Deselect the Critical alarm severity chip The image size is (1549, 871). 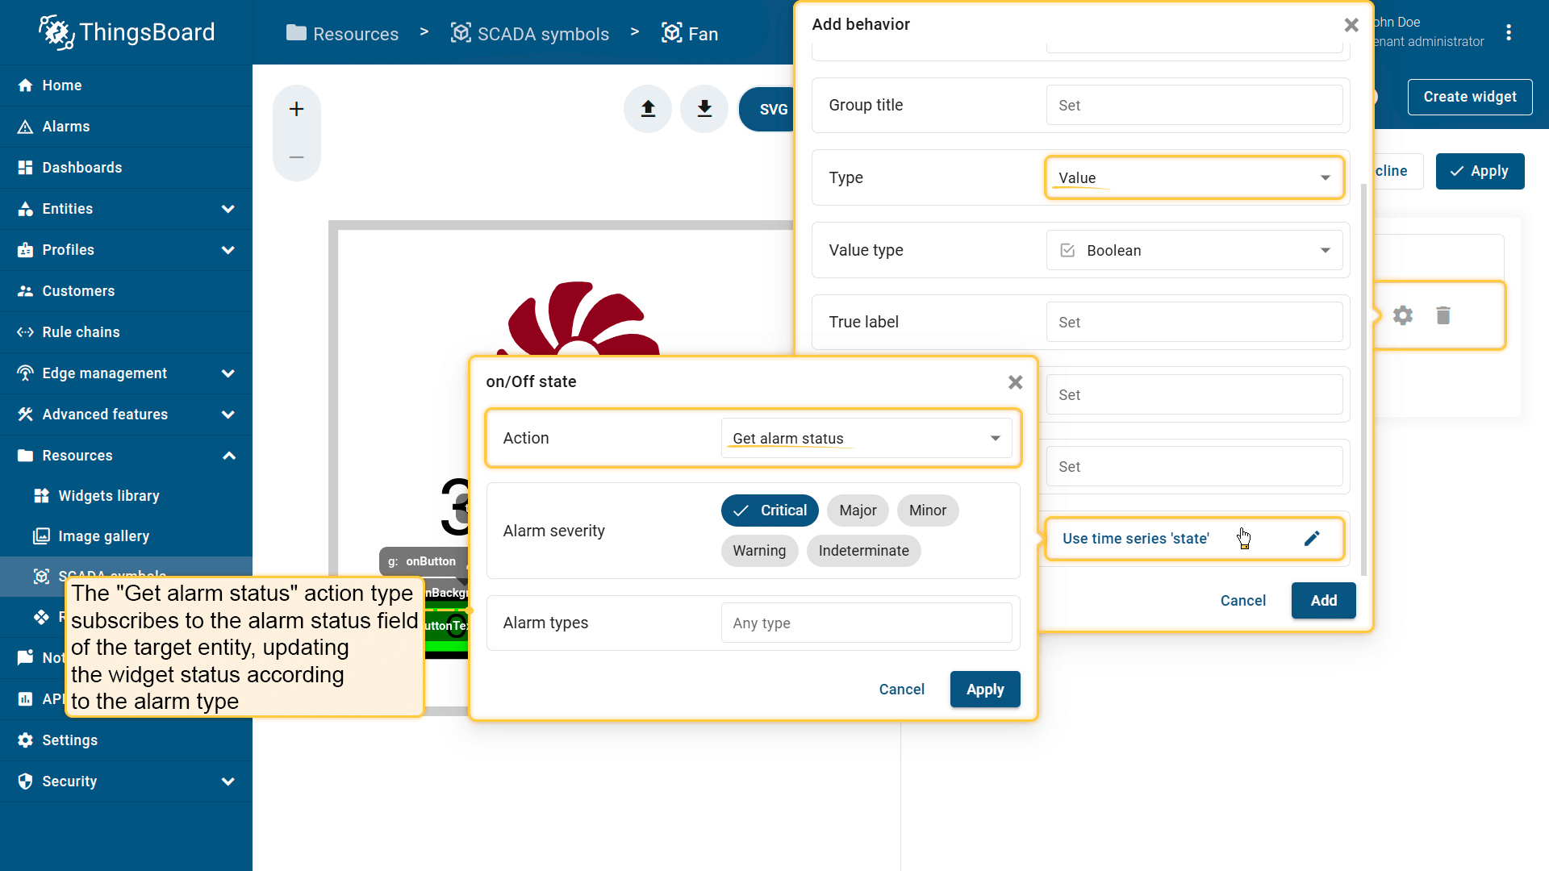770,511
